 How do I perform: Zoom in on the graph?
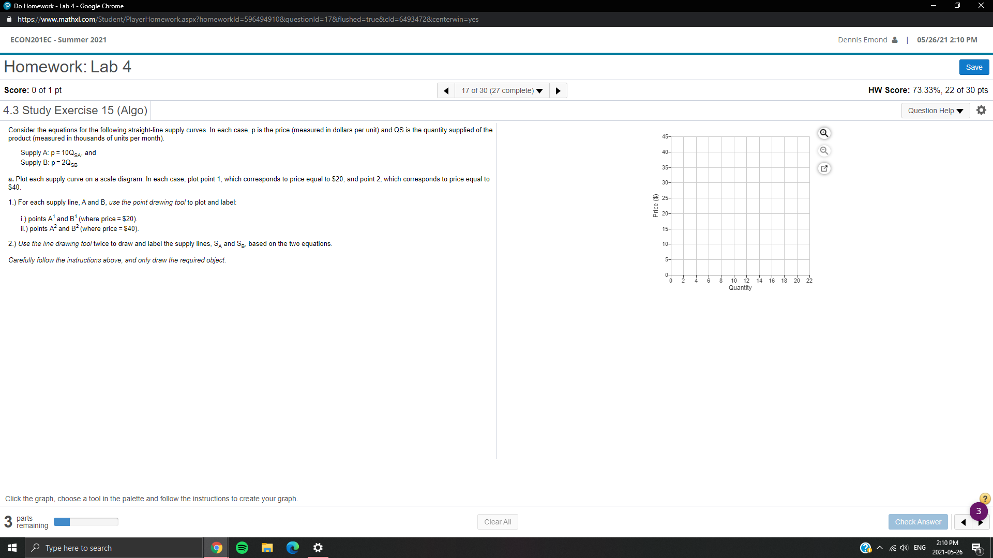(x=824, y=133)
